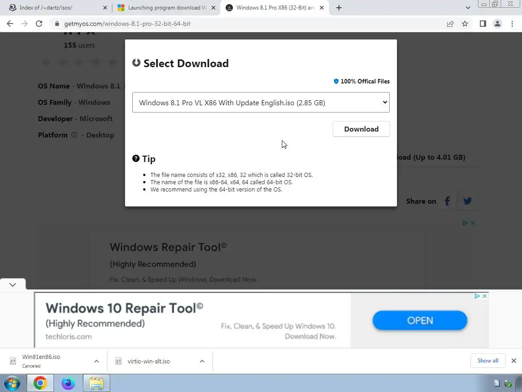
Task: Open the ISO file selection dropdown
Action: click(261, 103)
